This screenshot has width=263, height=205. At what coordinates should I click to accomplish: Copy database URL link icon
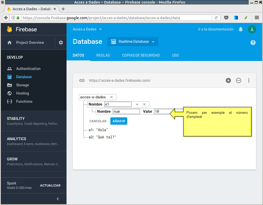coord(82,80)
